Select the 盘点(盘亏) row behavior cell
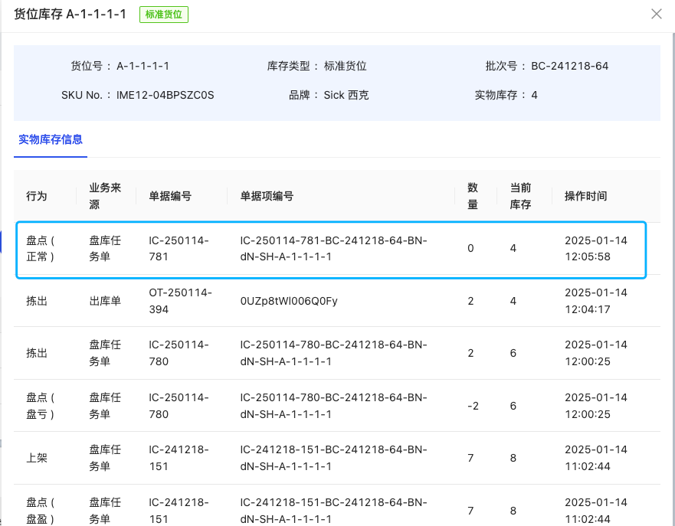Viewport: 675px width, 526px height. 41,406
